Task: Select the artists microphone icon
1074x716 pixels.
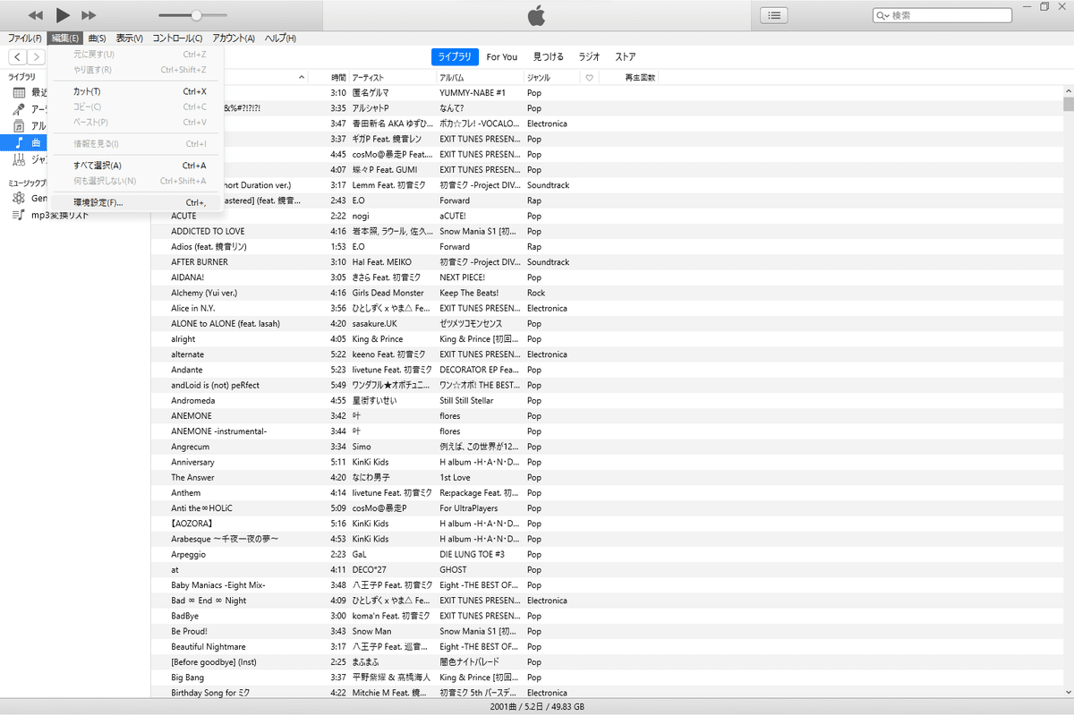Action: [x=18, y=109]
